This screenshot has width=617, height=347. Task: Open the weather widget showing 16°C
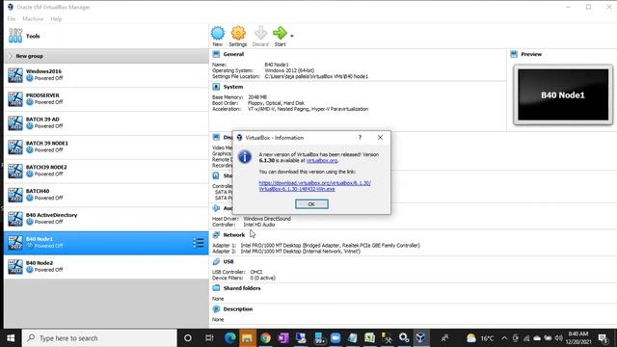pyautogui.click(x=480, y=338)
